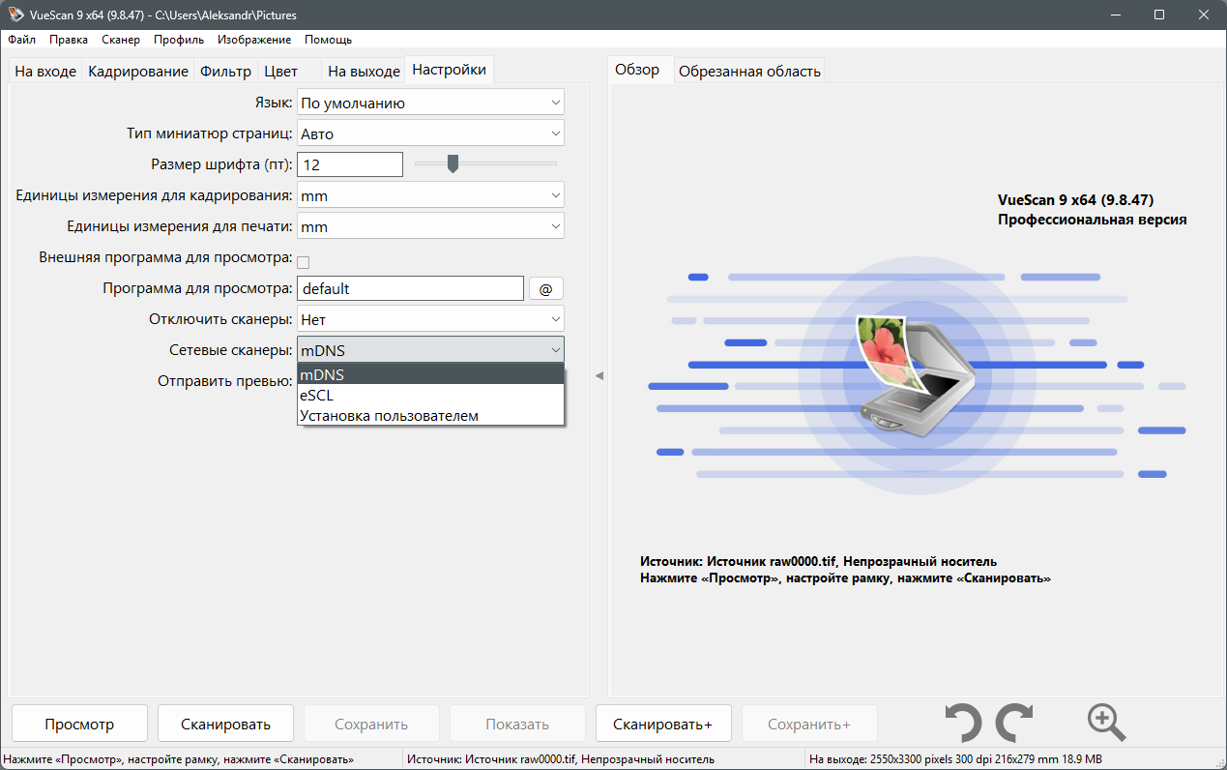Click the Профессиональная версия text

(1092, 220)
